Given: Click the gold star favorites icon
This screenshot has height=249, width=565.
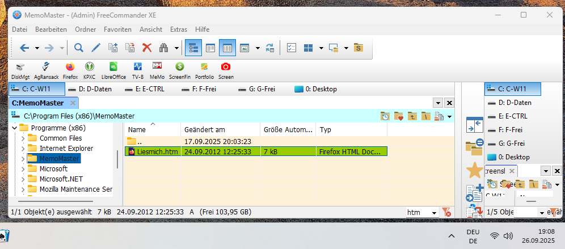Looking at the screenshot, I should point(474,171).
